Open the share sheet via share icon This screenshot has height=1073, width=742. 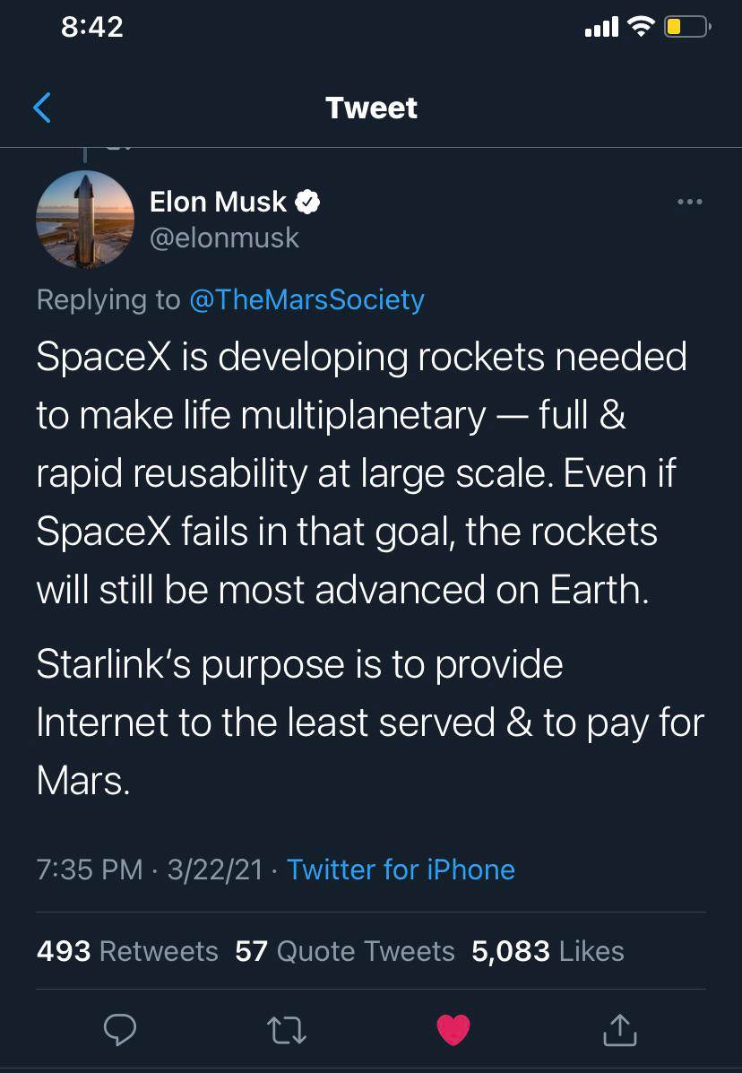(x=619, y=1030)
